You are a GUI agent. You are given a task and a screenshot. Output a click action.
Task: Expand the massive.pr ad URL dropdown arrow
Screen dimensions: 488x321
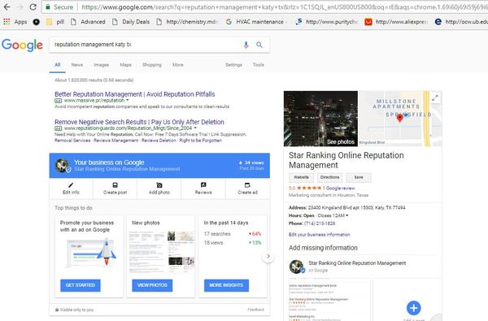pyautogui.click(x=128, y=100)
